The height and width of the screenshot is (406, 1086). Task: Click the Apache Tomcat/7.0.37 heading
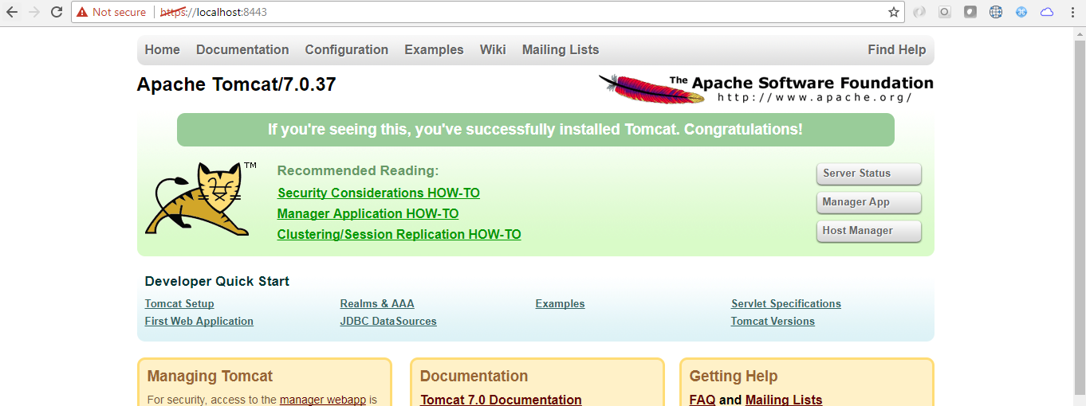point(236,84)
